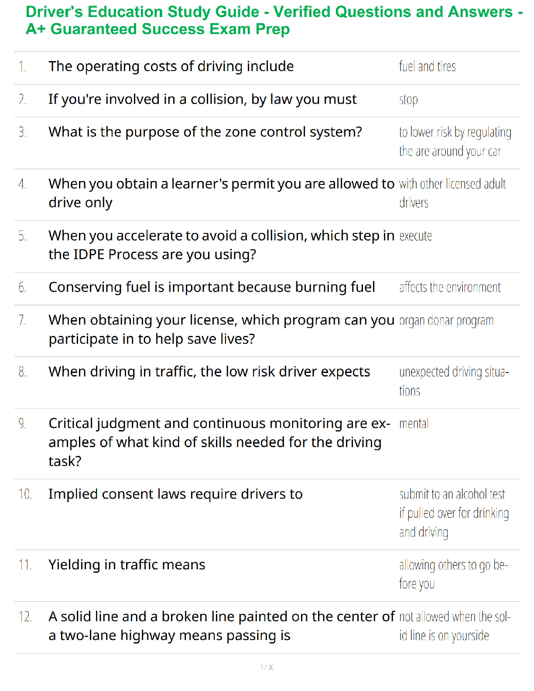Select the implied consent laws question
Image resolution: width=534 pixels, height=691 pixels.
pyautogui.click(x=175, y=494)
